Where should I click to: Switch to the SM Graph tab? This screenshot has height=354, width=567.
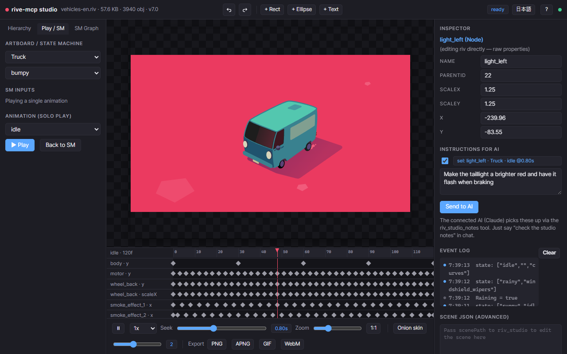86,28
